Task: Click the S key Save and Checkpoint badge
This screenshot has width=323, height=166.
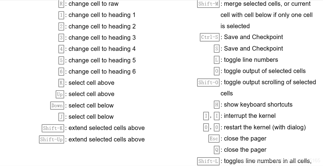Action: tap(217, 48)
